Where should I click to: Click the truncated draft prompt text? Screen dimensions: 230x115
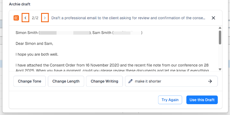coord(128,18)
